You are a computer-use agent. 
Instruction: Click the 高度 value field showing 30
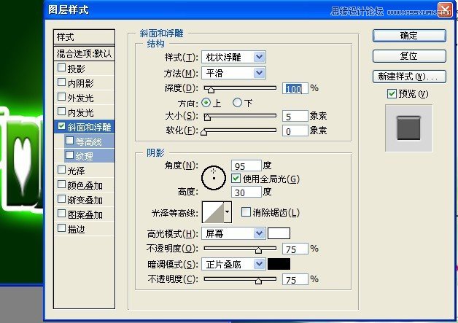247,192
